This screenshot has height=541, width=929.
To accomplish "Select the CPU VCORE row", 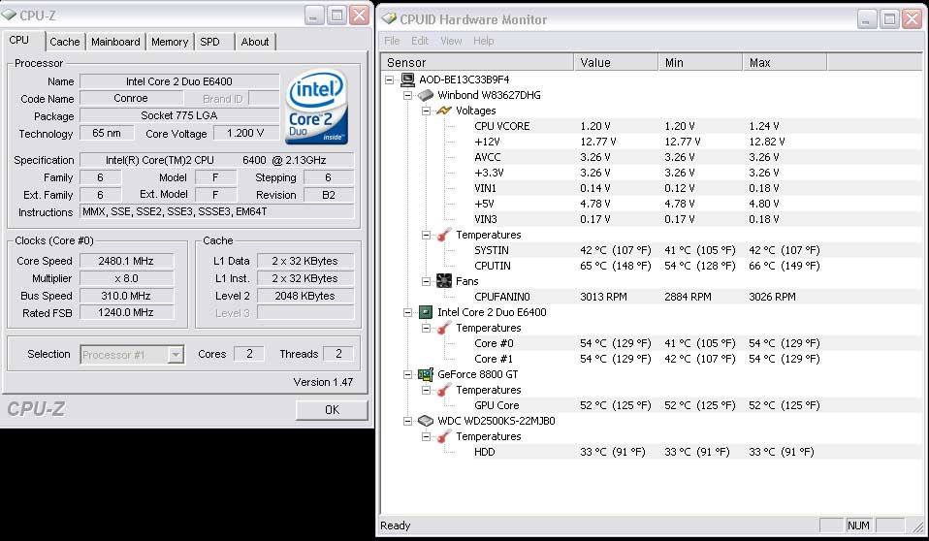I will click(x=651, y=126).
